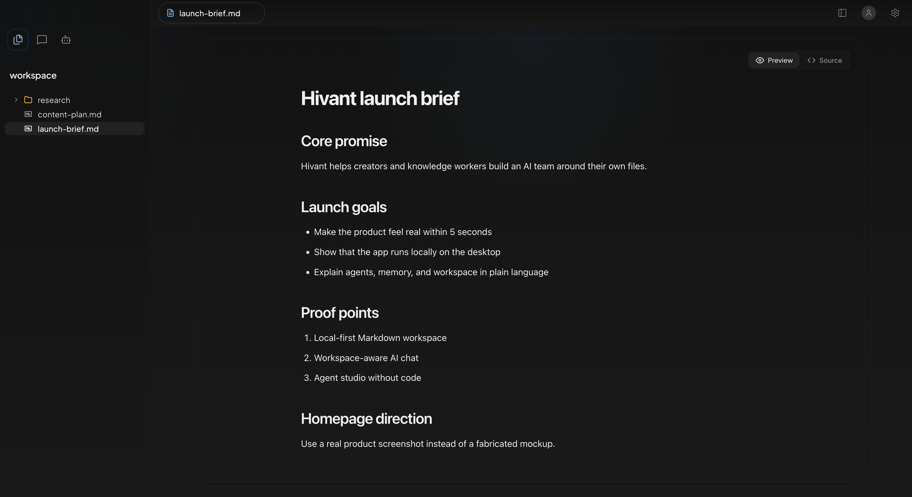
Task: Switch to Source view
Action: click(825, 60)
